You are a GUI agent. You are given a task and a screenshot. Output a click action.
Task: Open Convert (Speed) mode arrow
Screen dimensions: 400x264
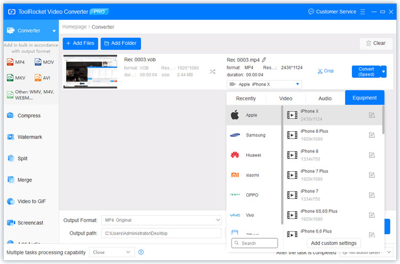pos(383,71)
